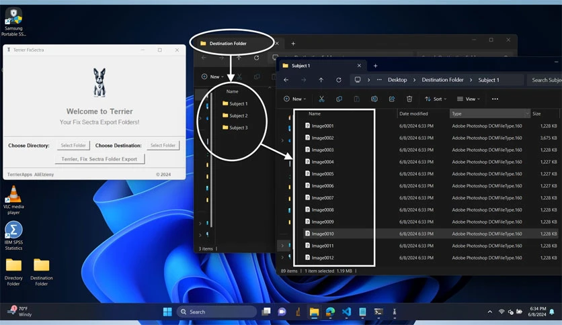Open the View dropdown in Subject 1 window

point(468,99)
